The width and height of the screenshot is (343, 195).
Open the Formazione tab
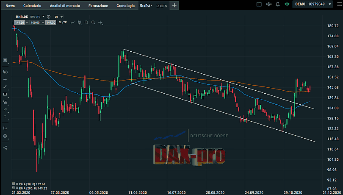click(x=98, y=6)
